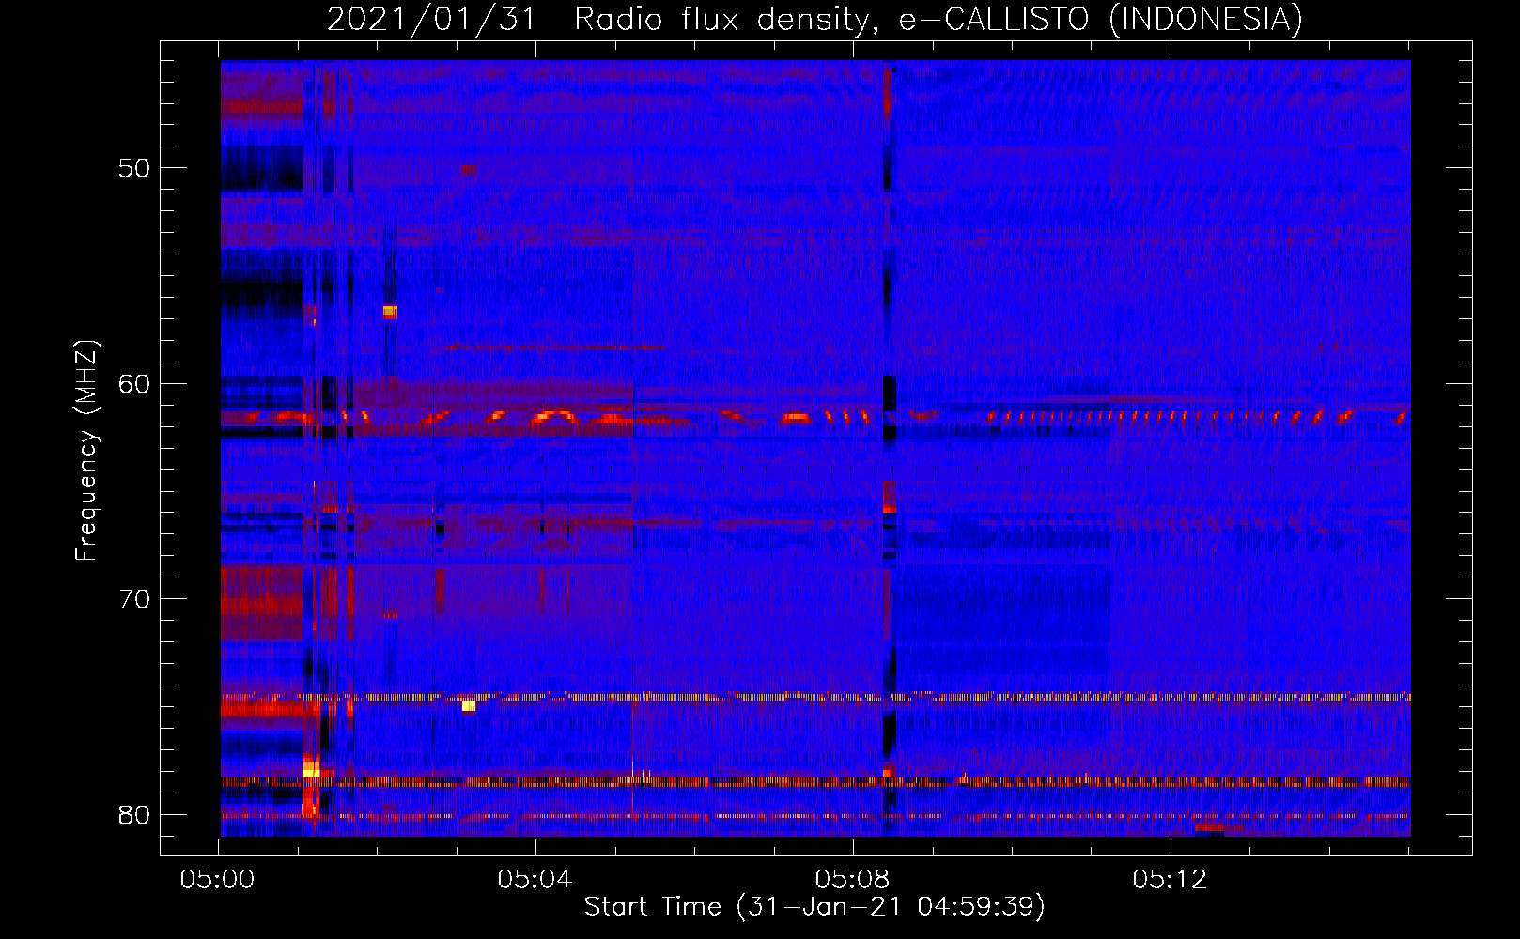
Task: Click the 70 frequency tick label
Action: [x=134, y=599]
